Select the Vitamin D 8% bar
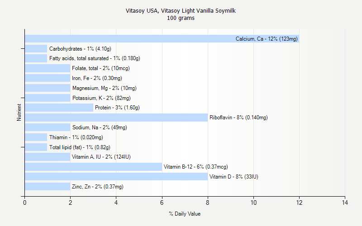The image size is (362, 226). click(x=116, y=177)
